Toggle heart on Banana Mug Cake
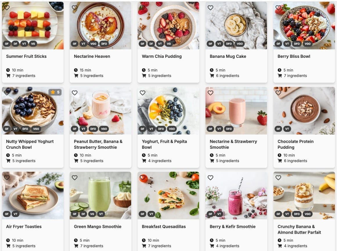This screenshot has width=337, height=251. tap(210, 8)
